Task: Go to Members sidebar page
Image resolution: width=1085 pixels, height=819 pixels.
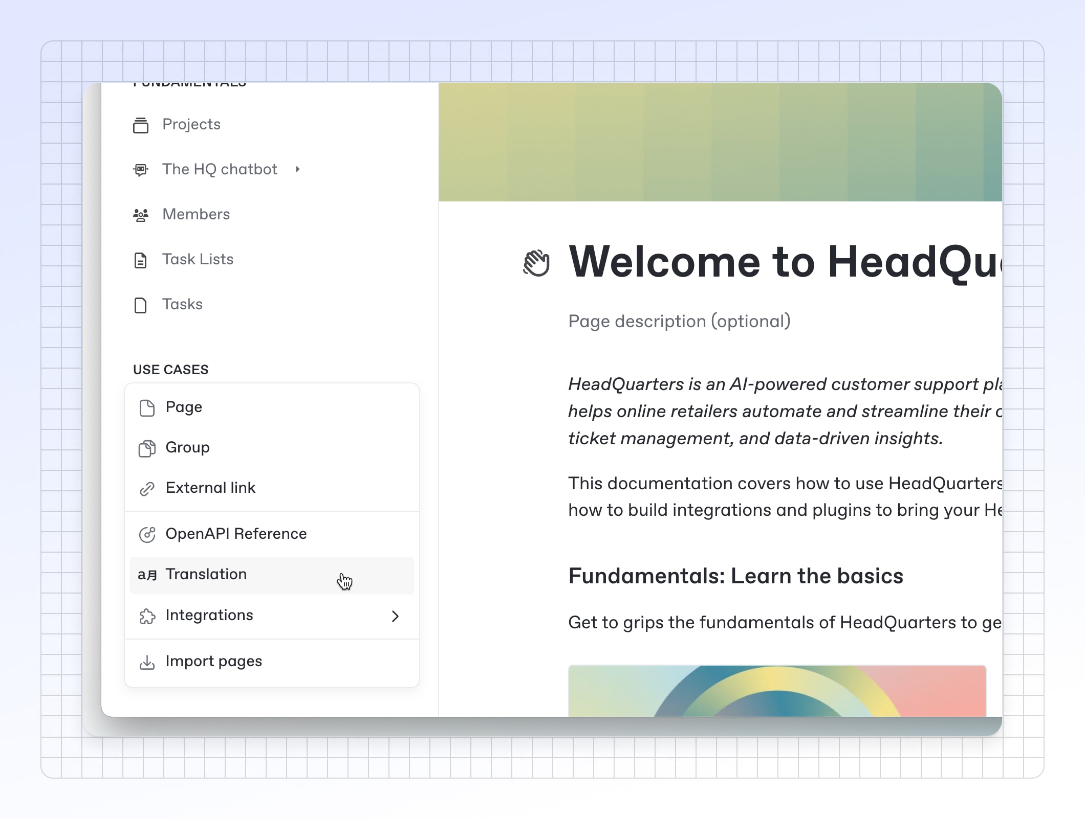Action: click(196, 214)
